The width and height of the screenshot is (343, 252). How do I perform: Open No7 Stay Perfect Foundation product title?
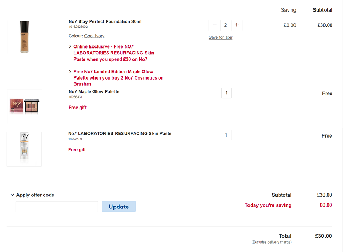point(105,22)
